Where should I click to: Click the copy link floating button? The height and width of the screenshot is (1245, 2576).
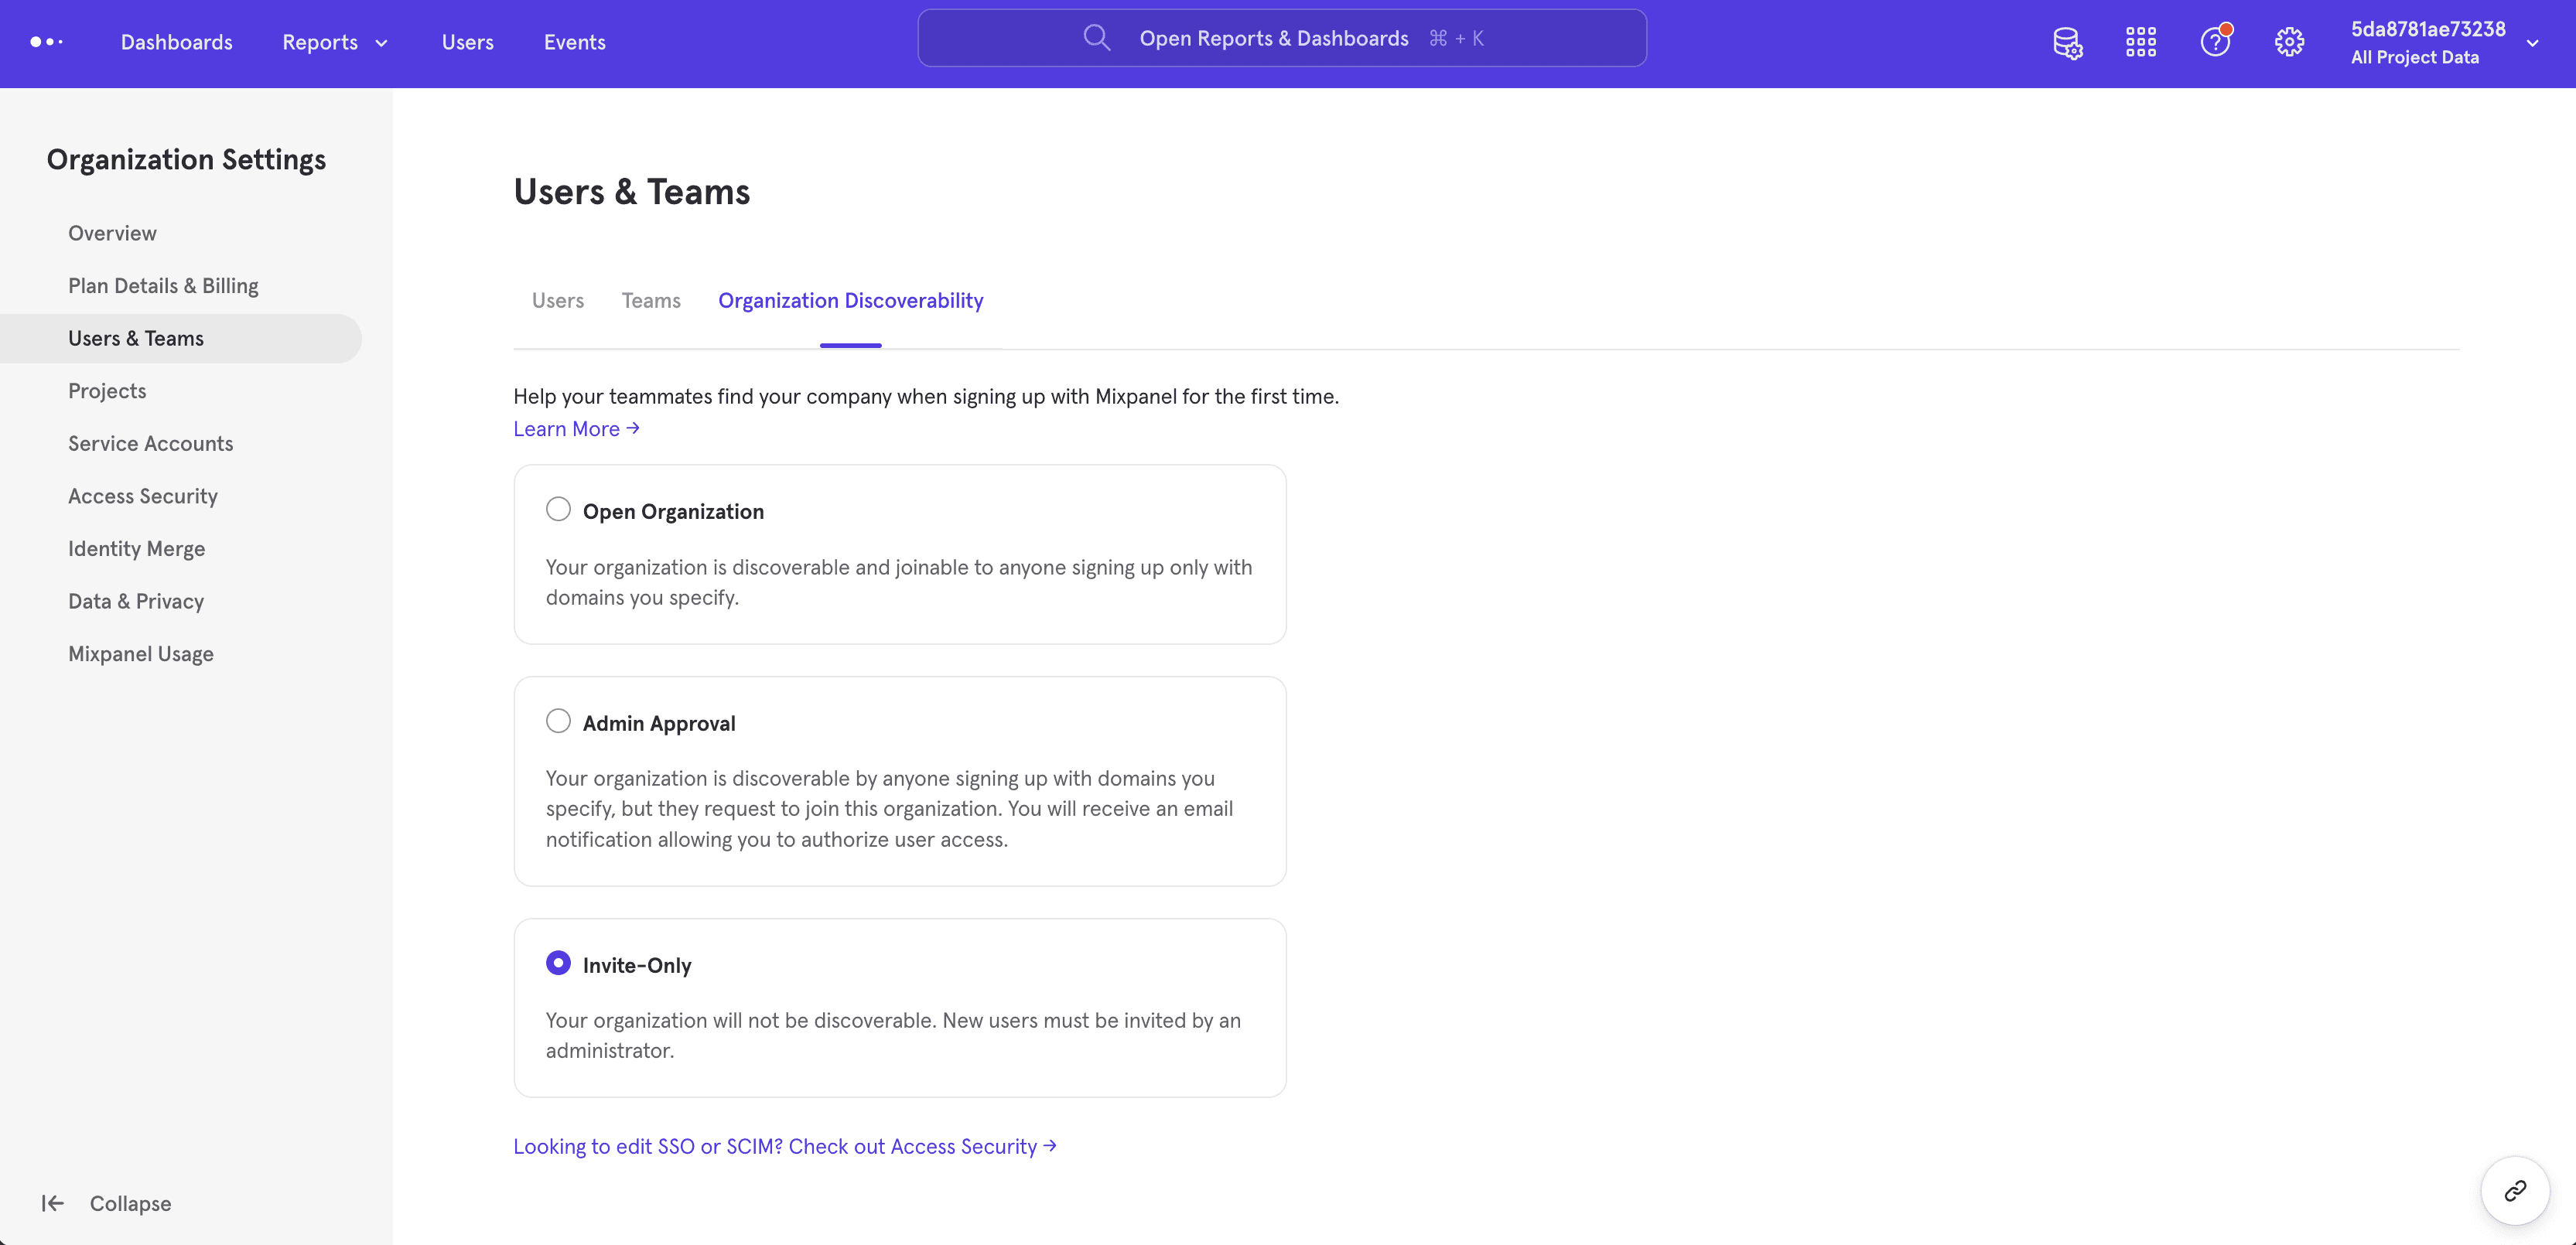coord(2515,1190)
